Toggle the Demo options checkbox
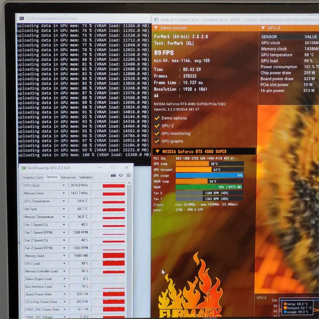 tap(157, 118)
